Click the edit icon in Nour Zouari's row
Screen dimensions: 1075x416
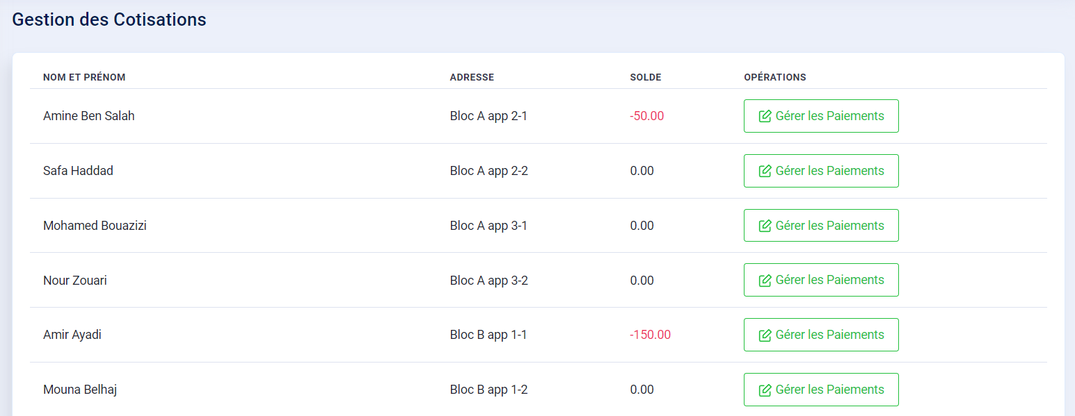pyautogui.click(x=765, y=280)
